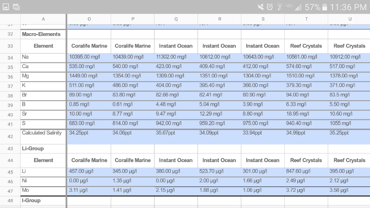Select row 36 header

10,77
